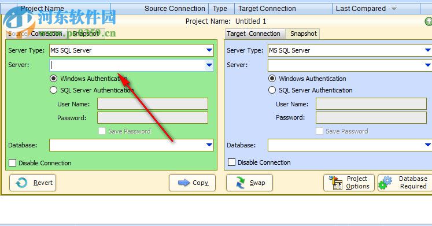Viewport: 432px width, 226px height.
Task: Sort by Source Connection column header
Action: click(x=160, y=9)
